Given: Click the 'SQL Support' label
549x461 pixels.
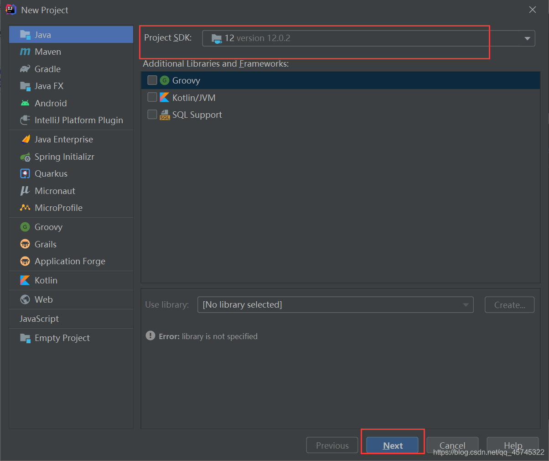Looking at the screenshot, I should (197, 115).
